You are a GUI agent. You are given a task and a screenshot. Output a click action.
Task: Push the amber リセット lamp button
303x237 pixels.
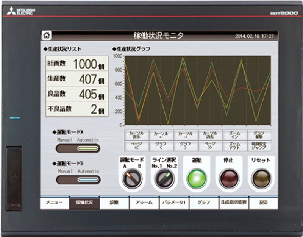tap(261, 179)
